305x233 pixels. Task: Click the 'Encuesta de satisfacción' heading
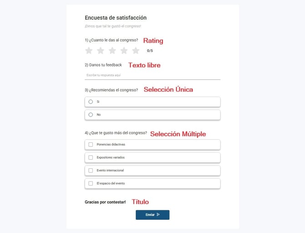(116, 18)
